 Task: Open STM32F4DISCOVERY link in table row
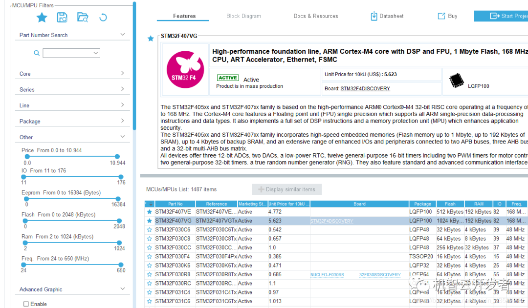[331, 221]
